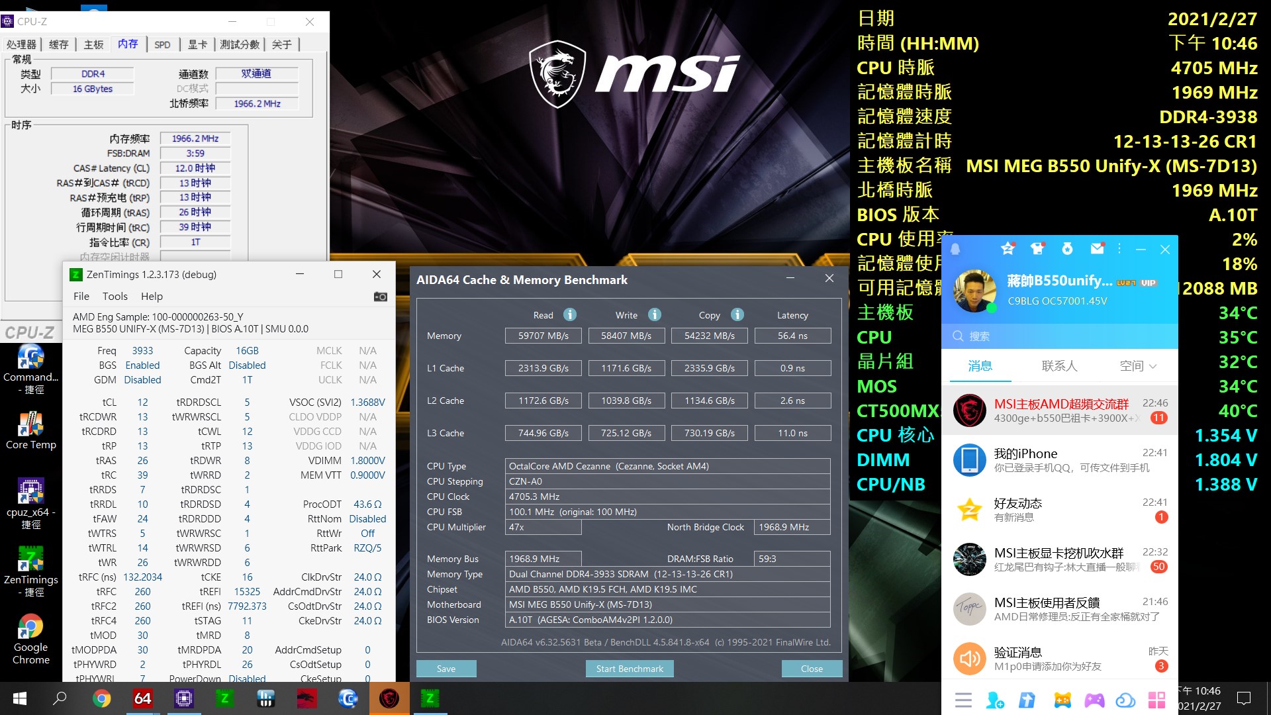Open the QQ pink app manager grid icon
Image resolution: width=1271 pixels, height=715 pixels.
click(x=1156, y=700)
